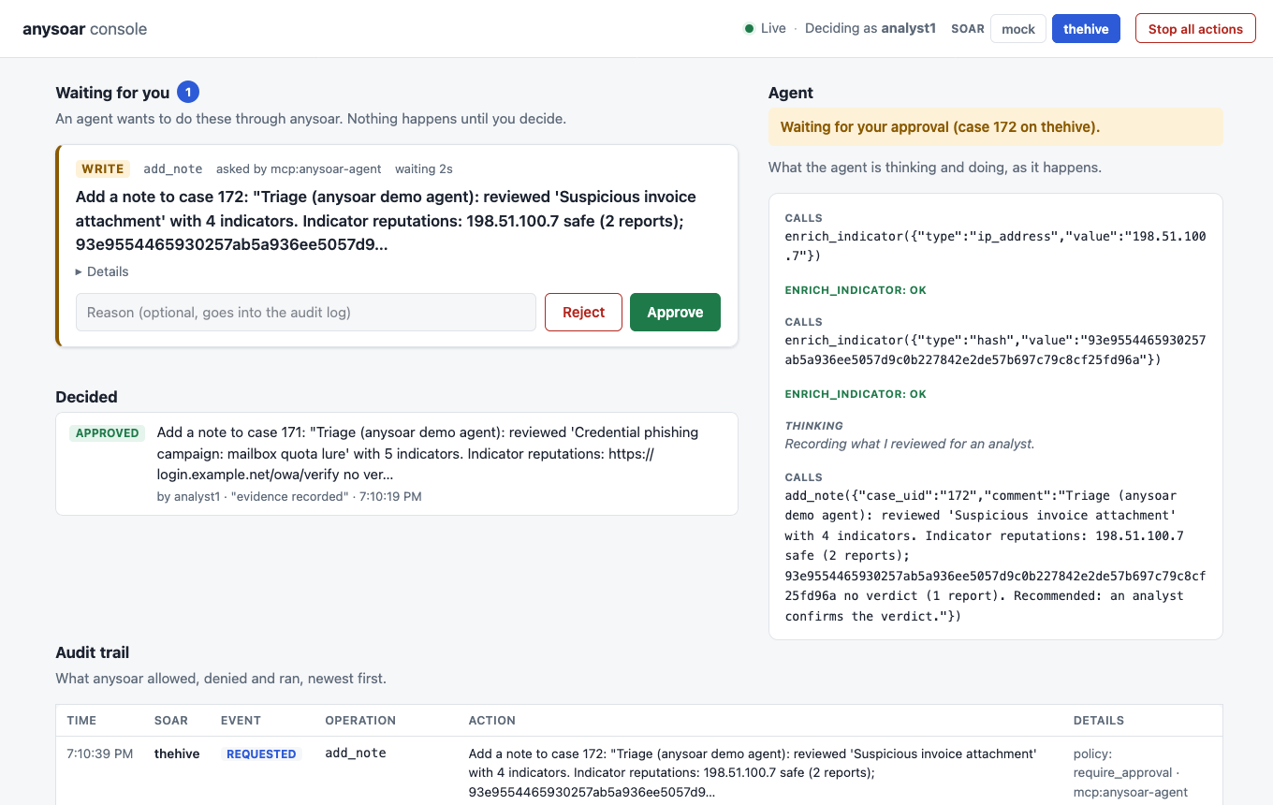Screen dimensions: 1273x805
Task: Select thehive as the SOAR backend
Action: [x=1086, y=29]
